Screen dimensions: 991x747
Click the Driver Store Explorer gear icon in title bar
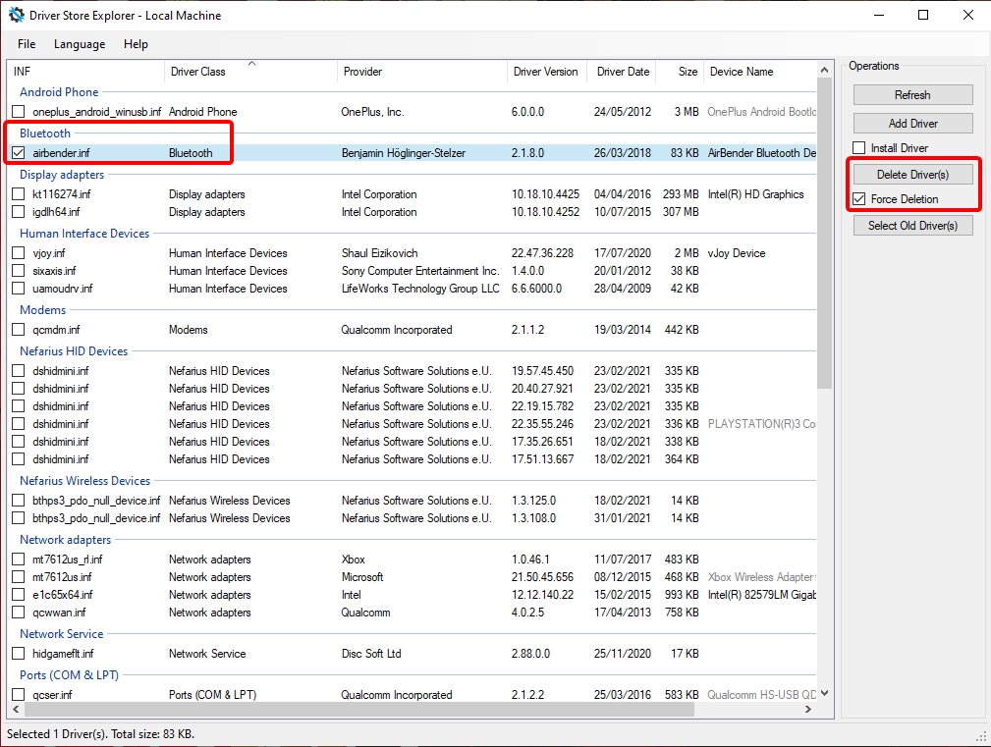pyautogui.click(x=17, y=15)
